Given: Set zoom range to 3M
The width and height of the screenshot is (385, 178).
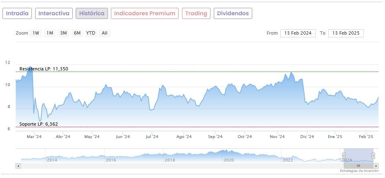Looking at the screenshot, I should (63, 33).
